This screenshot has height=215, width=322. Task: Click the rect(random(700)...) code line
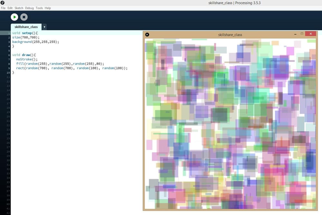(72, 68)
